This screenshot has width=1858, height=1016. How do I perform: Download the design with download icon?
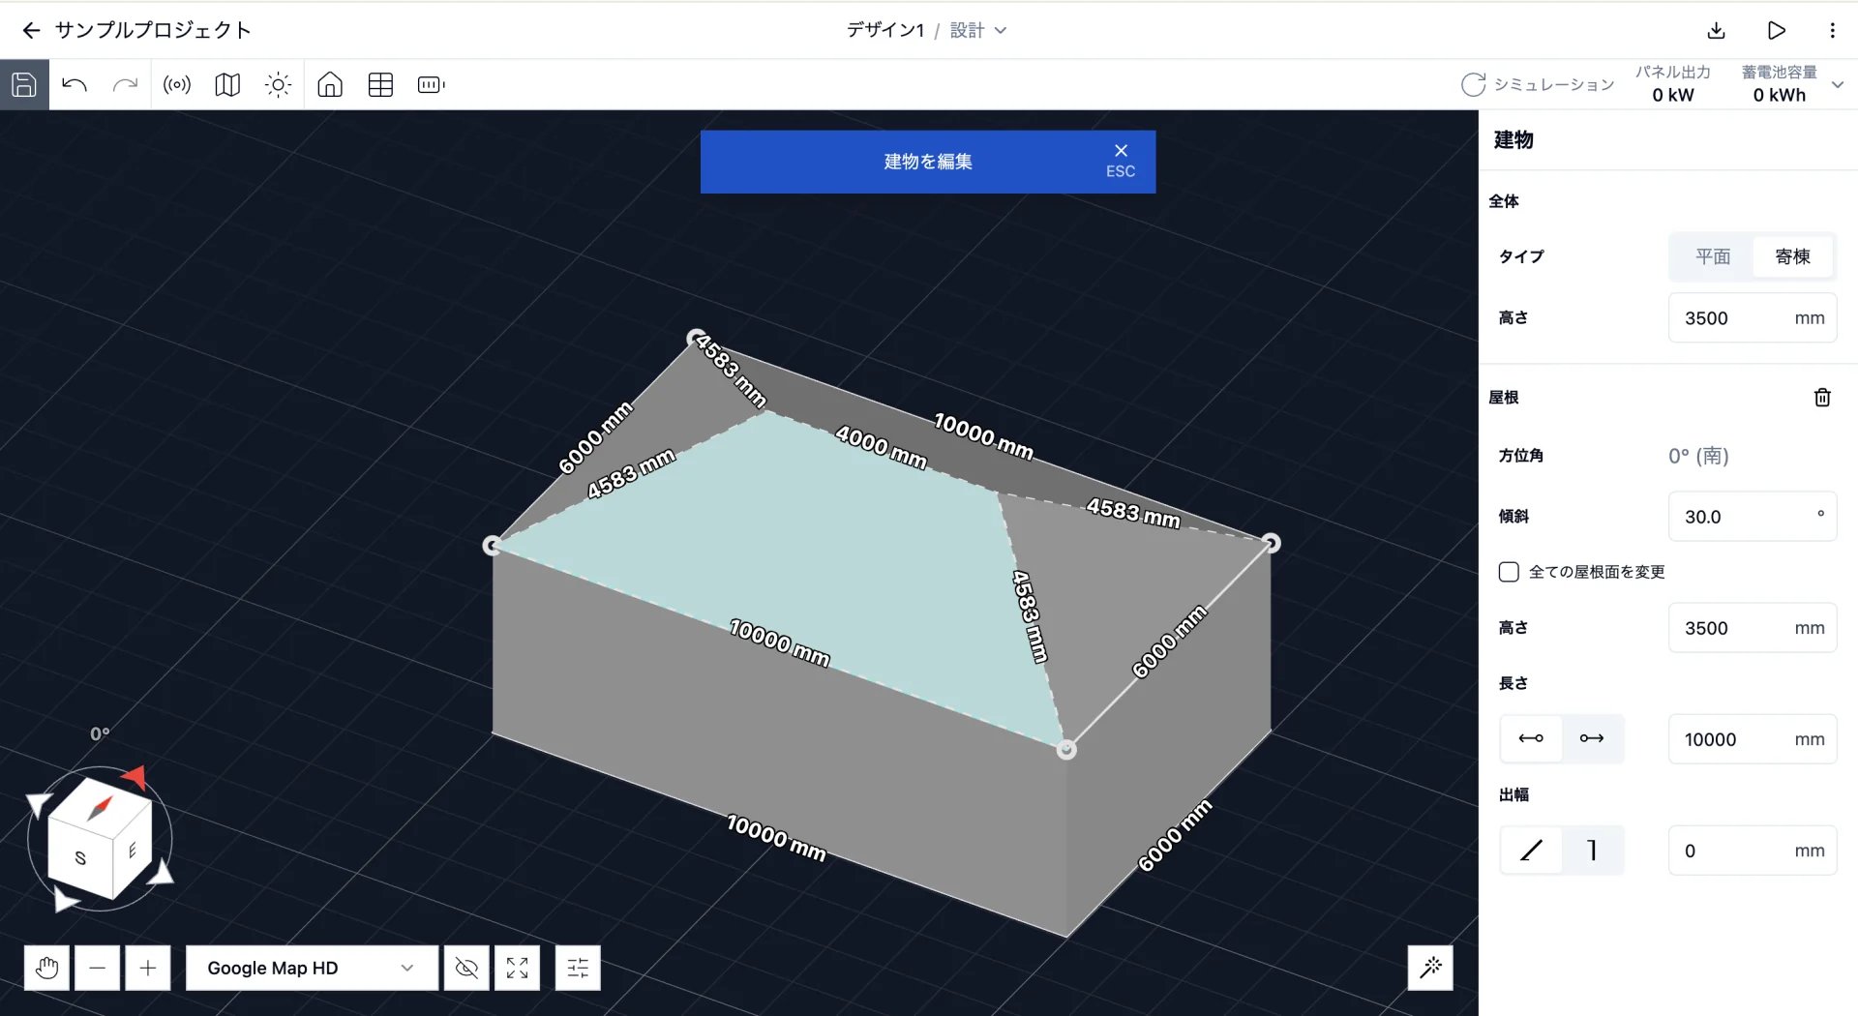click(1716, 30)
